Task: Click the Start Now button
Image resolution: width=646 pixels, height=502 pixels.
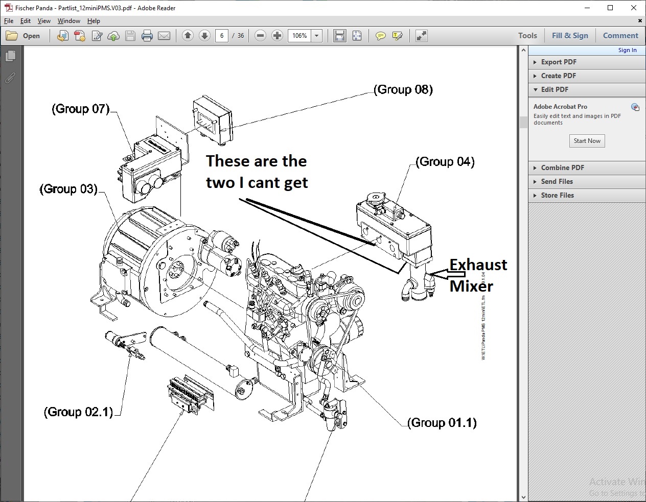Action: click(x=587, y=141)
